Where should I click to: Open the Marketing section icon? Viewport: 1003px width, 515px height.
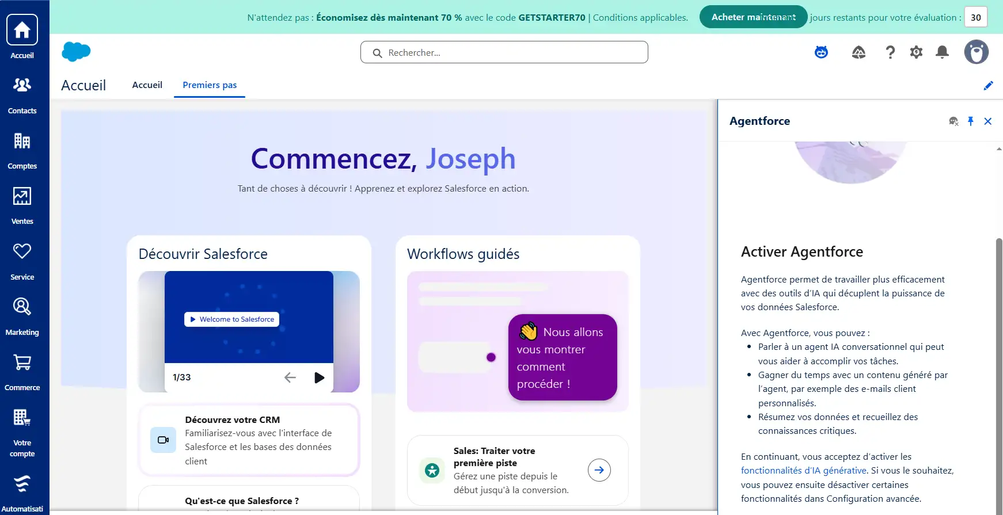point(22,307)
